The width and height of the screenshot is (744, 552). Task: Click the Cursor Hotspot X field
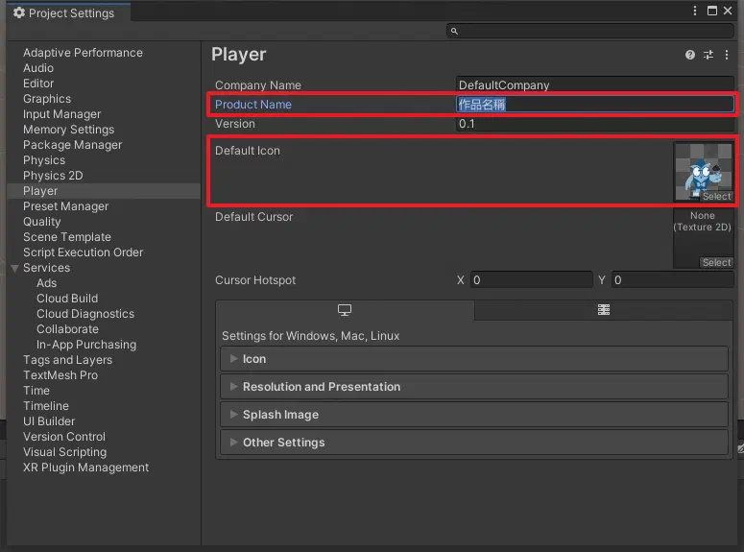tap(532, 280)
